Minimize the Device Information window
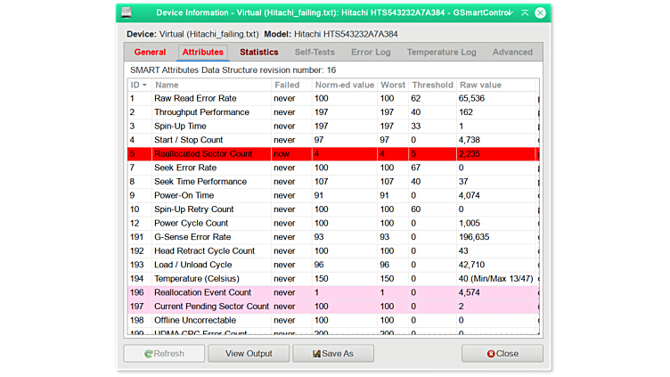This screenshot has height=377, width=670. click(x=511, y=12)
